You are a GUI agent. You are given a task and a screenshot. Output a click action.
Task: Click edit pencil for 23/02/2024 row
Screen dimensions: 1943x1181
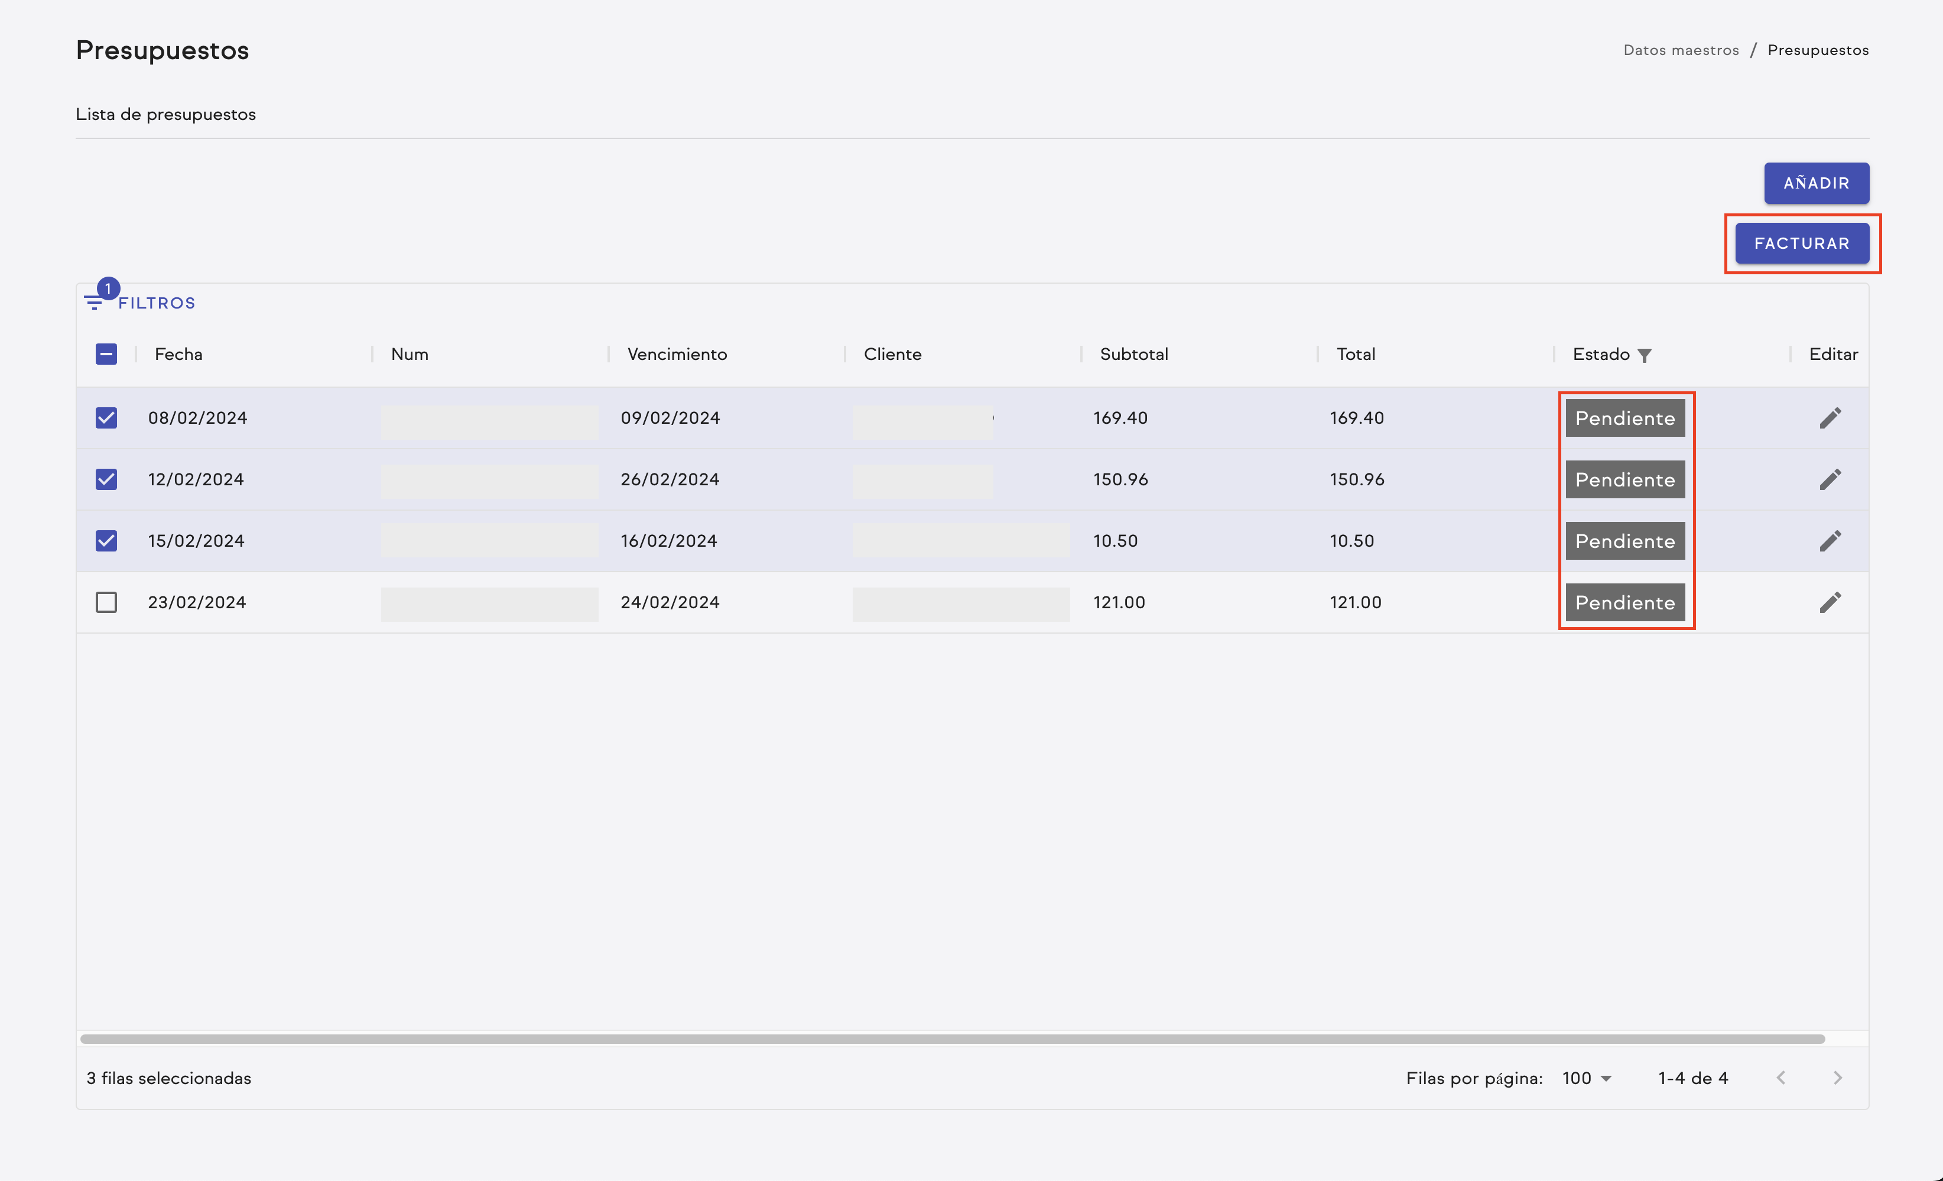[1830, 602]
